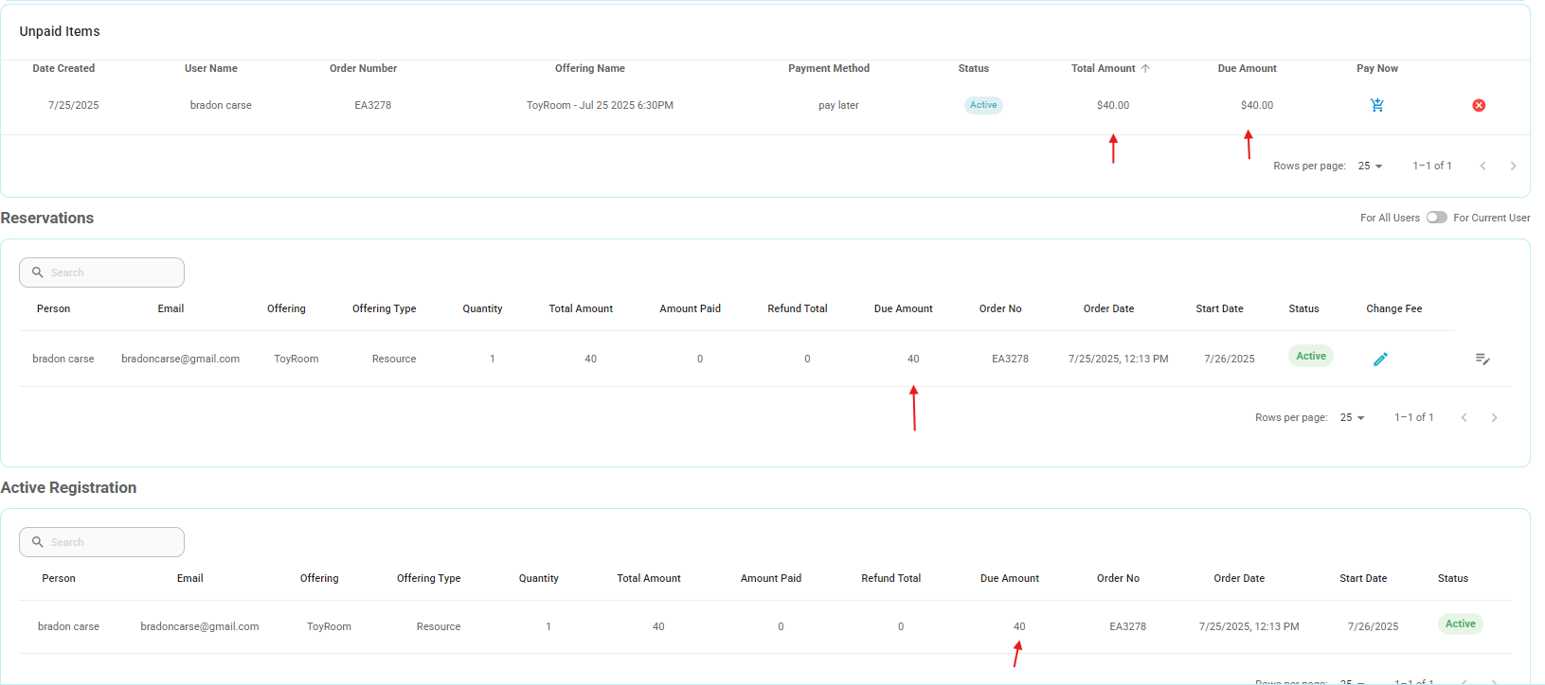This screenshot has width=1545, height=685.
Task: Click the search magnifier icon in Reservations
Action: coord(38,272)
